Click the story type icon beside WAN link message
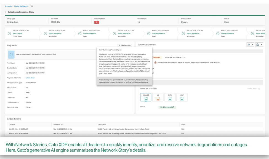The image size is (269, 159). click(11, 54)
